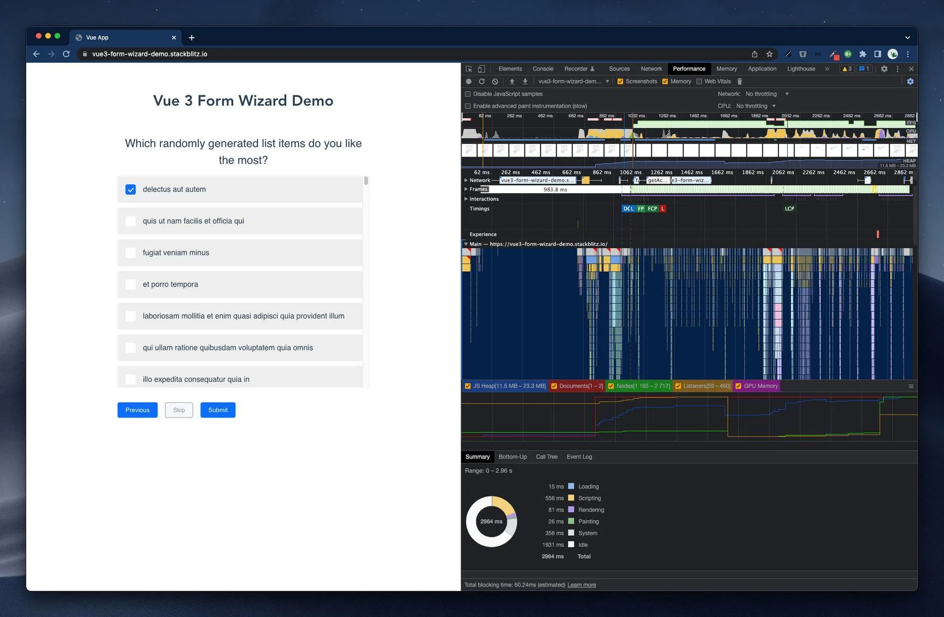Open the Extensions puzzle icon
This screenshot has width=944, height=617.
[x=863, y=54]
